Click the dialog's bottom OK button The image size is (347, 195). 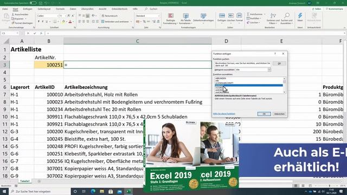click(264, 114)
